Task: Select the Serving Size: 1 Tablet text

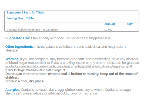Action: [21, 18]
